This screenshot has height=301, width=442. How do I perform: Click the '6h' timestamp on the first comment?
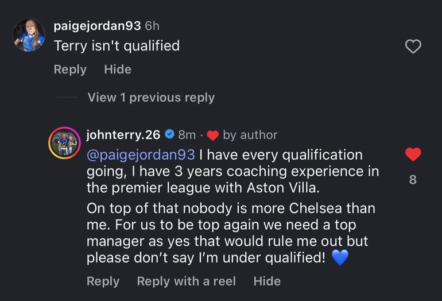[152, 26]
